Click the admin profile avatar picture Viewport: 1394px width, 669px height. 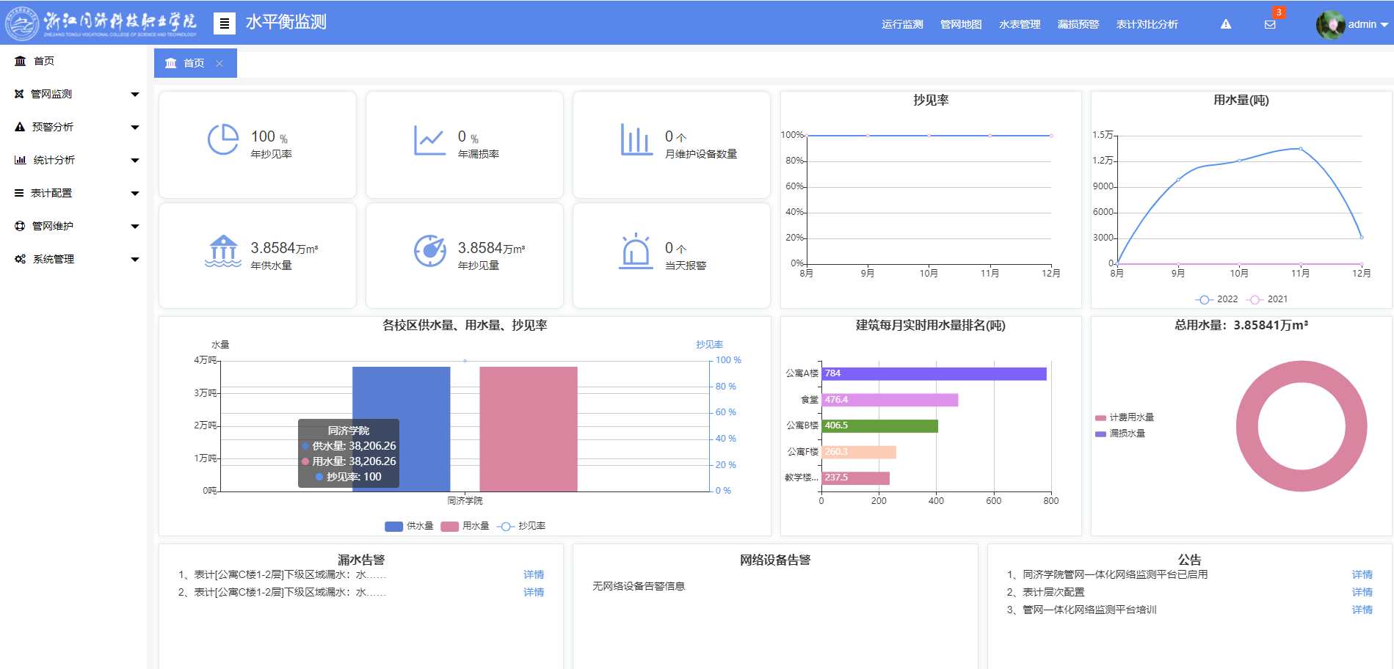(1330, 23)
